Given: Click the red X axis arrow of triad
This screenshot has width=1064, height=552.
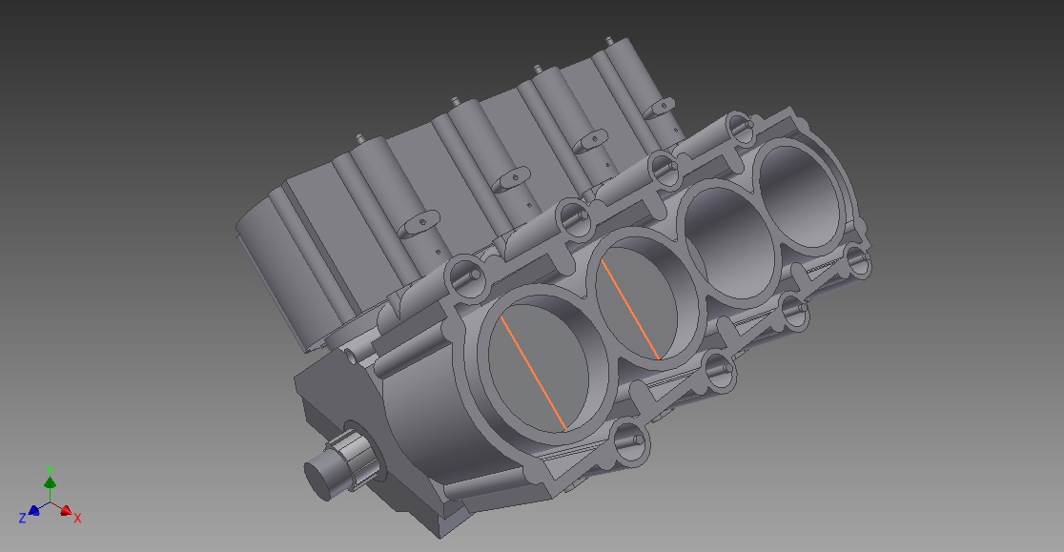Looking at the screenshot, I should coord(66,511).
